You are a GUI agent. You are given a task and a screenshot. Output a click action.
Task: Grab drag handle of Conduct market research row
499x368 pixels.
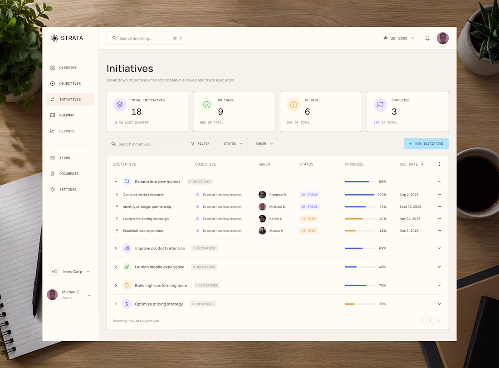pos(117,195)
